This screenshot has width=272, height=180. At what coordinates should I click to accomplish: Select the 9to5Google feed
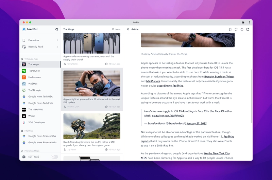pos(40,90)
